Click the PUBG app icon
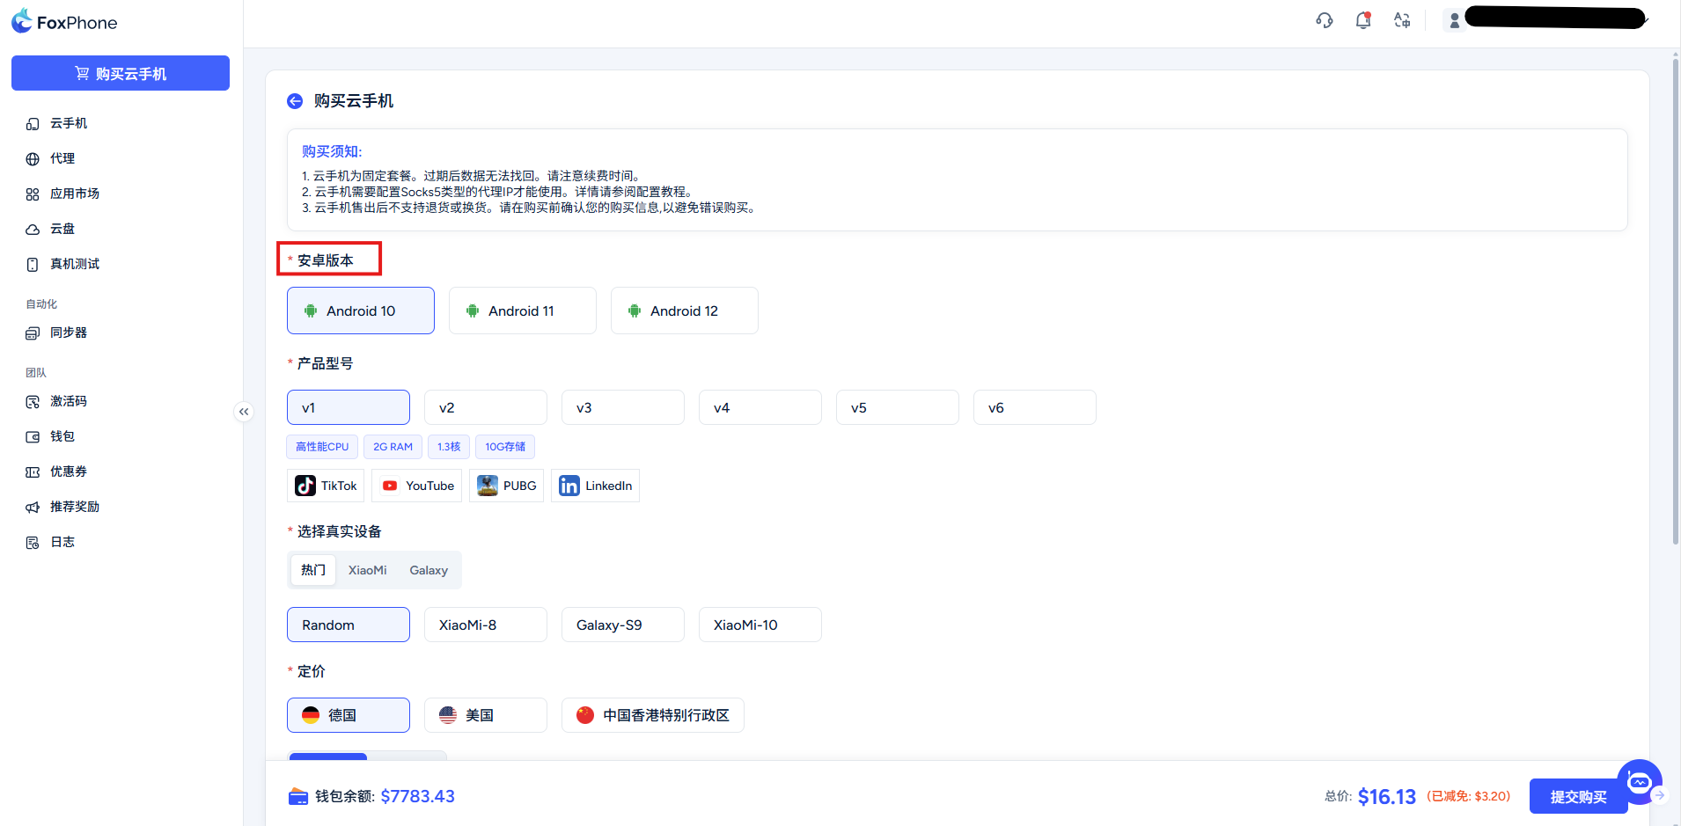This screenshot has height=826, width=1681. point(488,486)
